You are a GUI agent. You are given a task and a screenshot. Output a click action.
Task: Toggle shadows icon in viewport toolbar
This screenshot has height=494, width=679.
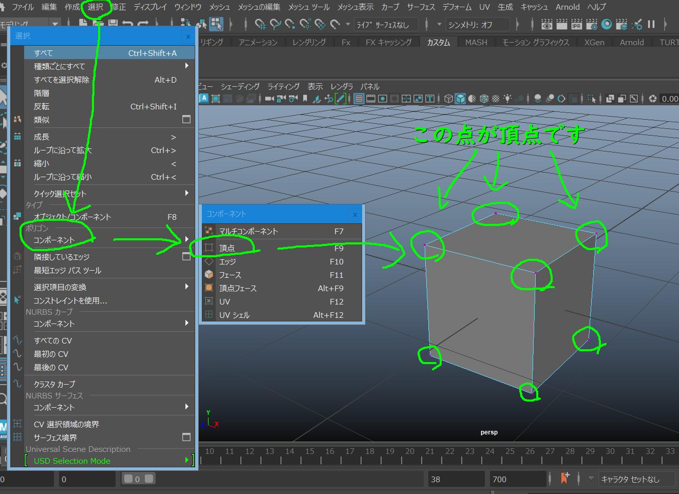[519, 99]
